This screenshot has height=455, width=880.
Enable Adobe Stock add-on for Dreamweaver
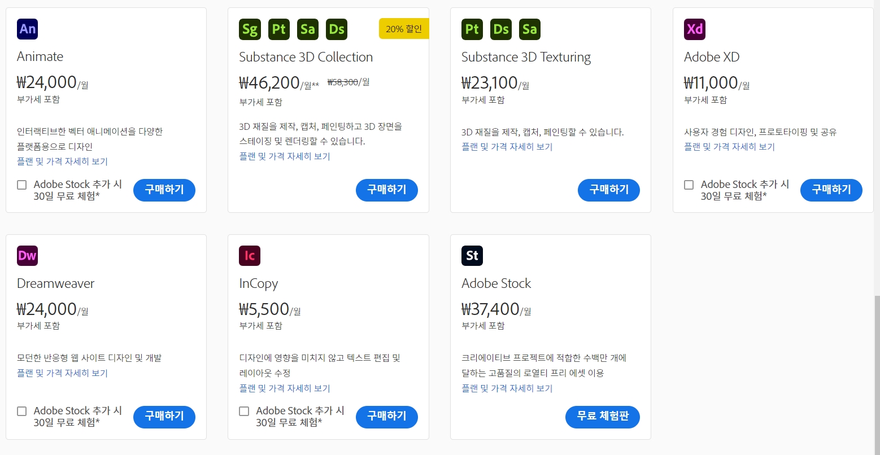click(21, 411)
